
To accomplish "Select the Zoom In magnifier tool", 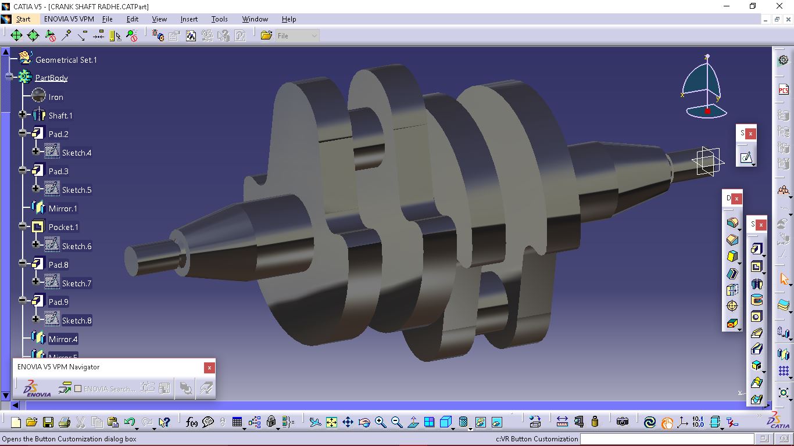I will 381,422.
